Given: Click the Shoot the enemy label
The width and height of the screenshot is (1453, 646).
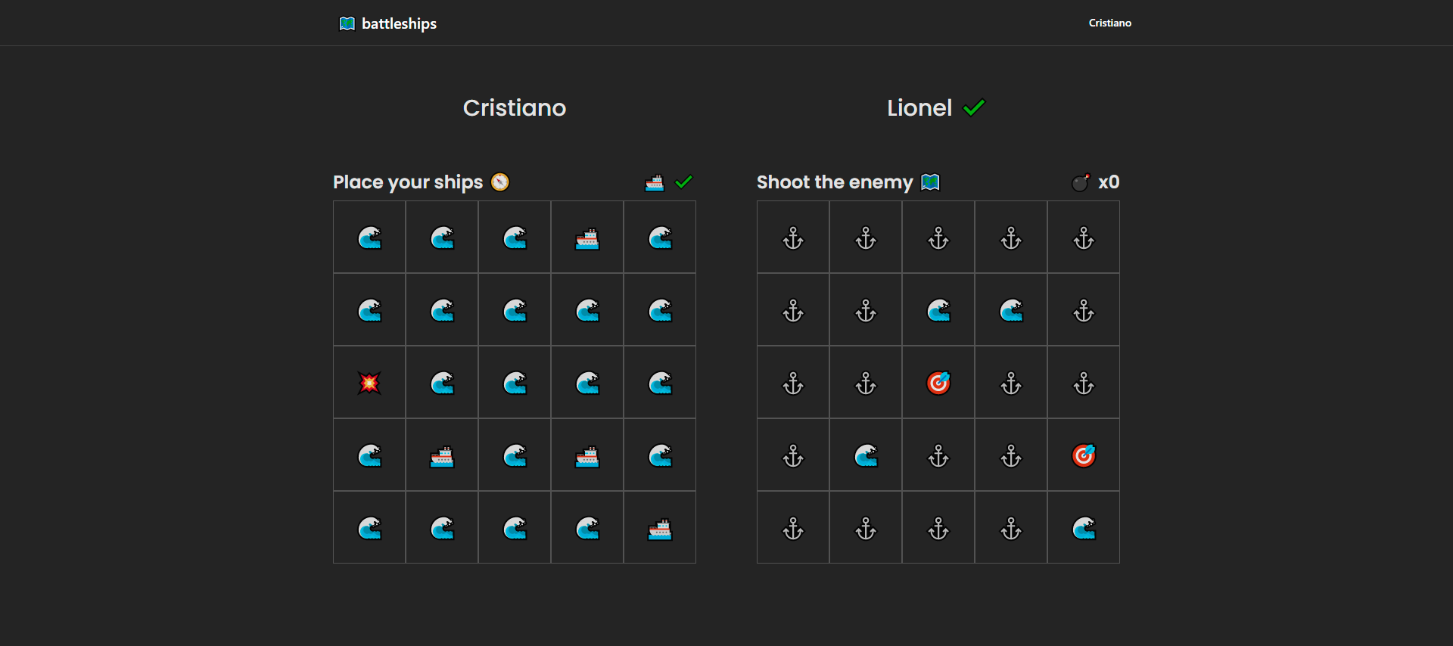Looking at the screenshot, I should click(835, 182).
